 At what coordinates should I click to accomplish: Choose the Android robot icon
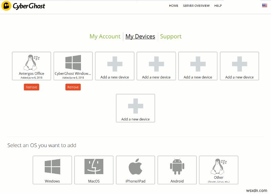click(x=177, y=167)
